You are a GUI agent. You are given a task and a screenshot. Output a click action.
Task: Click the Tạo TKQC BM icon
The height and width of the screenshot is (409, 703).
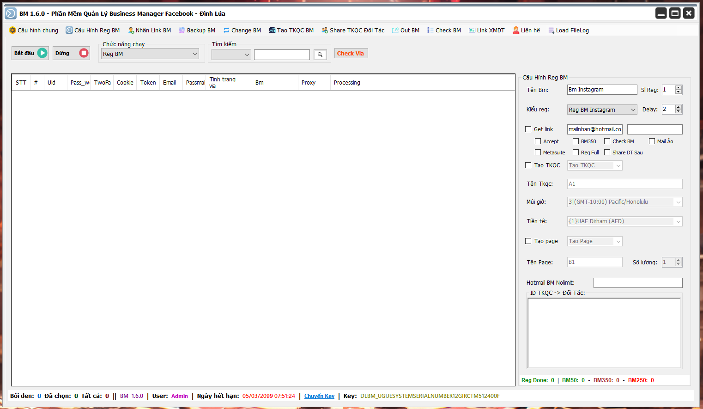[x=273, y=30]
